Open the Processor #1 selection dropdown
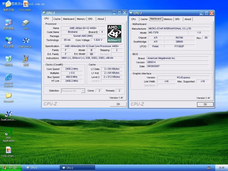The image size is (228, 171). (x=73, y=91)
